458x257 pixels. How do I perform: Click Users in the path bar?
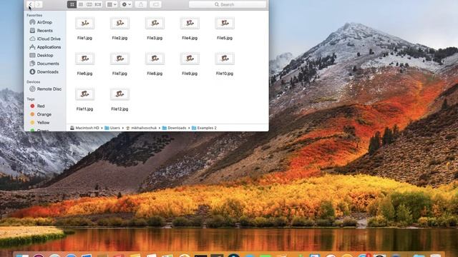112,128
